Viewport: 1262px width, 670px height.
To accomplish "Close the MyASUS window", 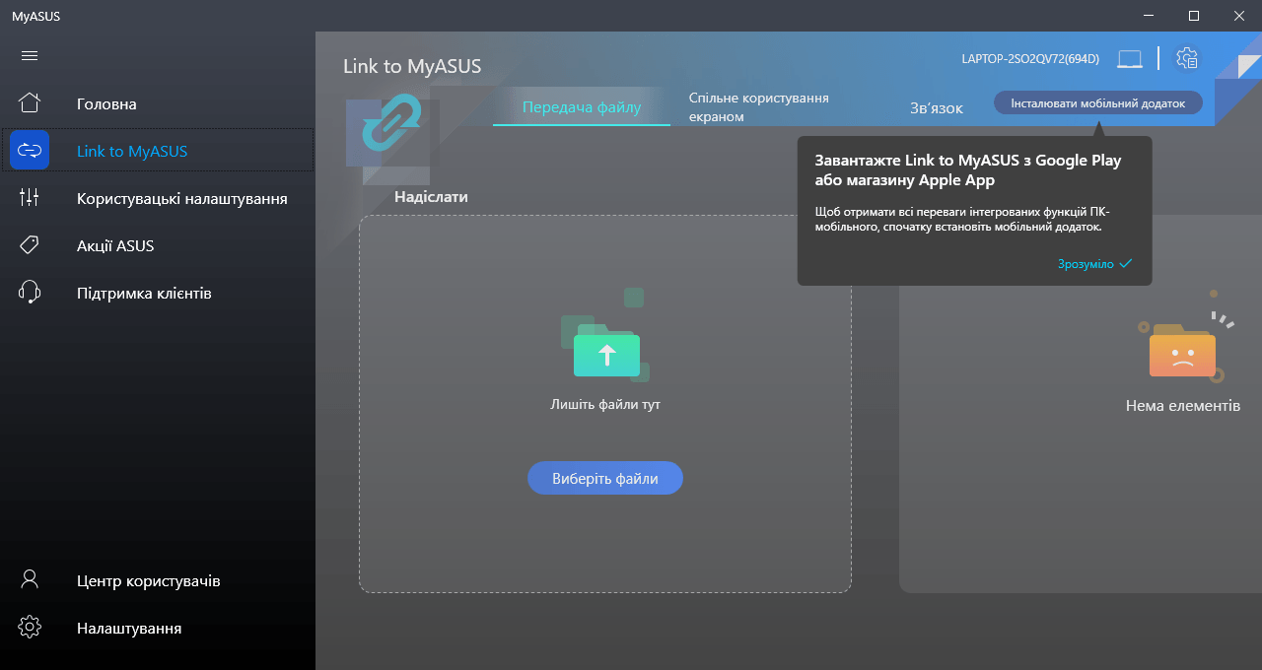I will pos(1239,15).
